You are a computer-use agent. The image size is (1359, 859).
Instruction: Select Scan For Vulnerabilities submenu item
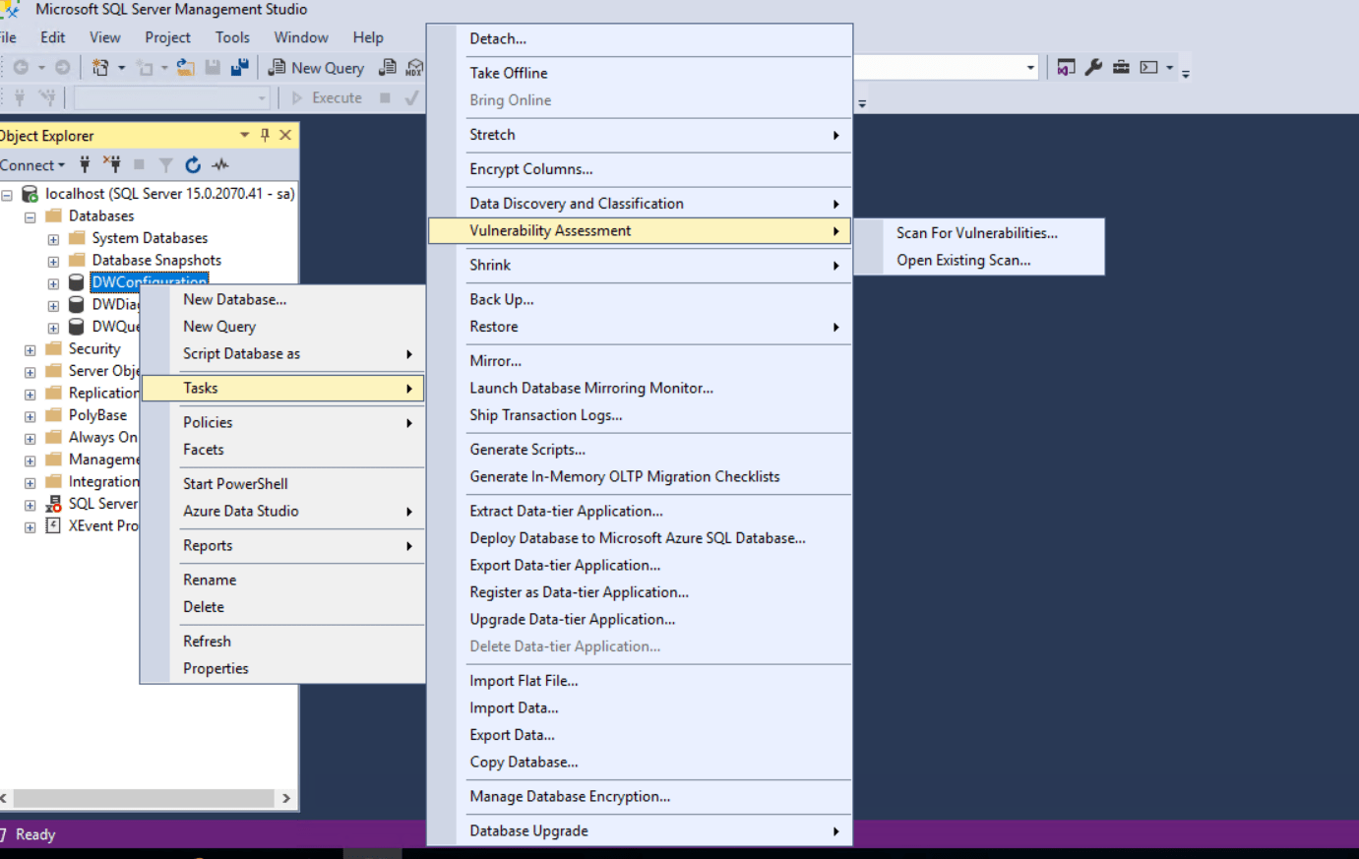pos(976,233)
